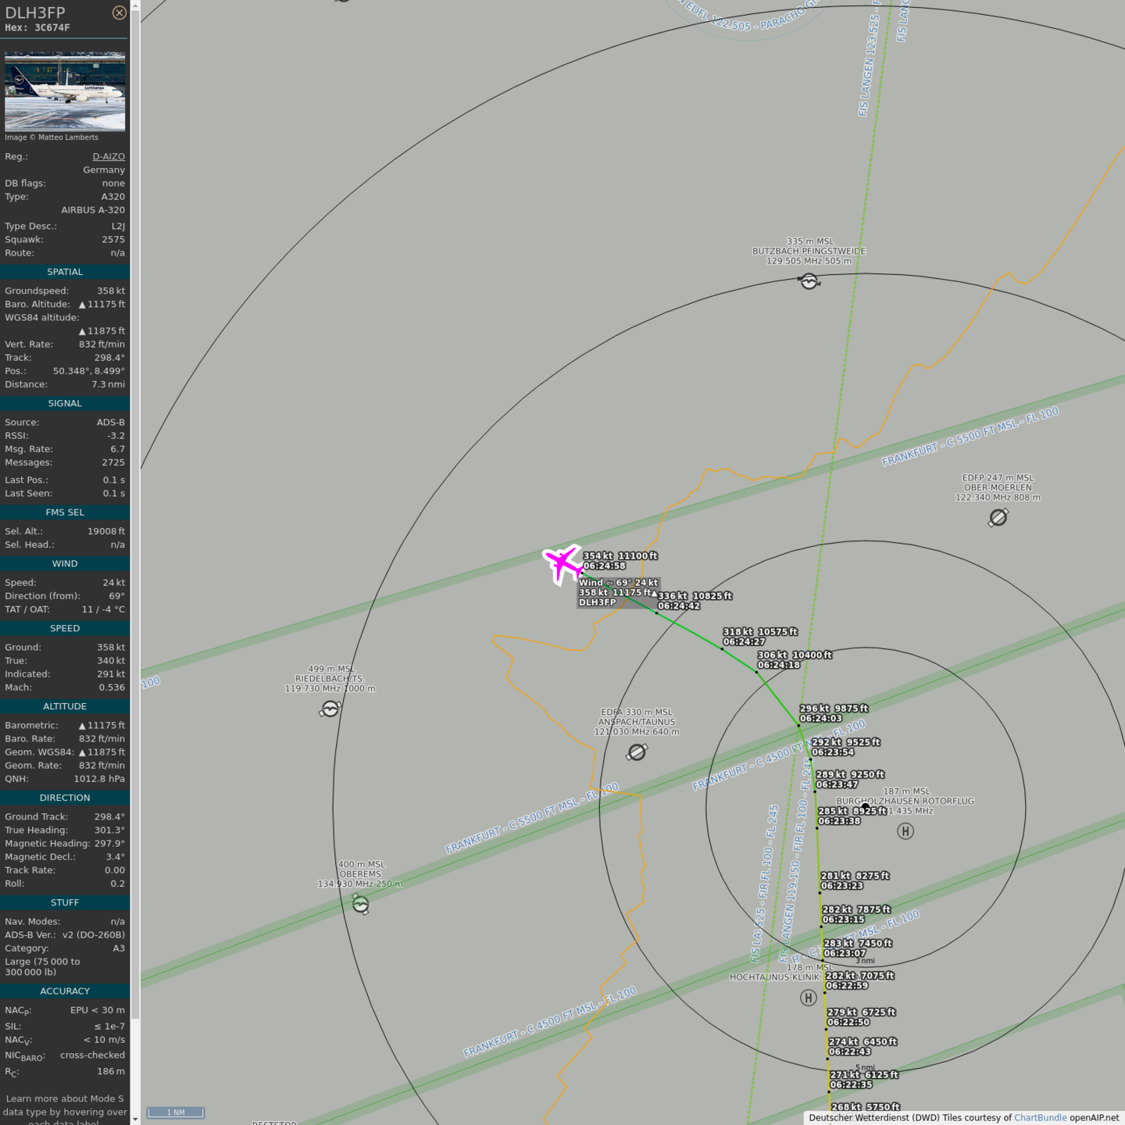Open the D-AIZO registration link
The height and width of the screenshot is (1125, 1125).
109,156
